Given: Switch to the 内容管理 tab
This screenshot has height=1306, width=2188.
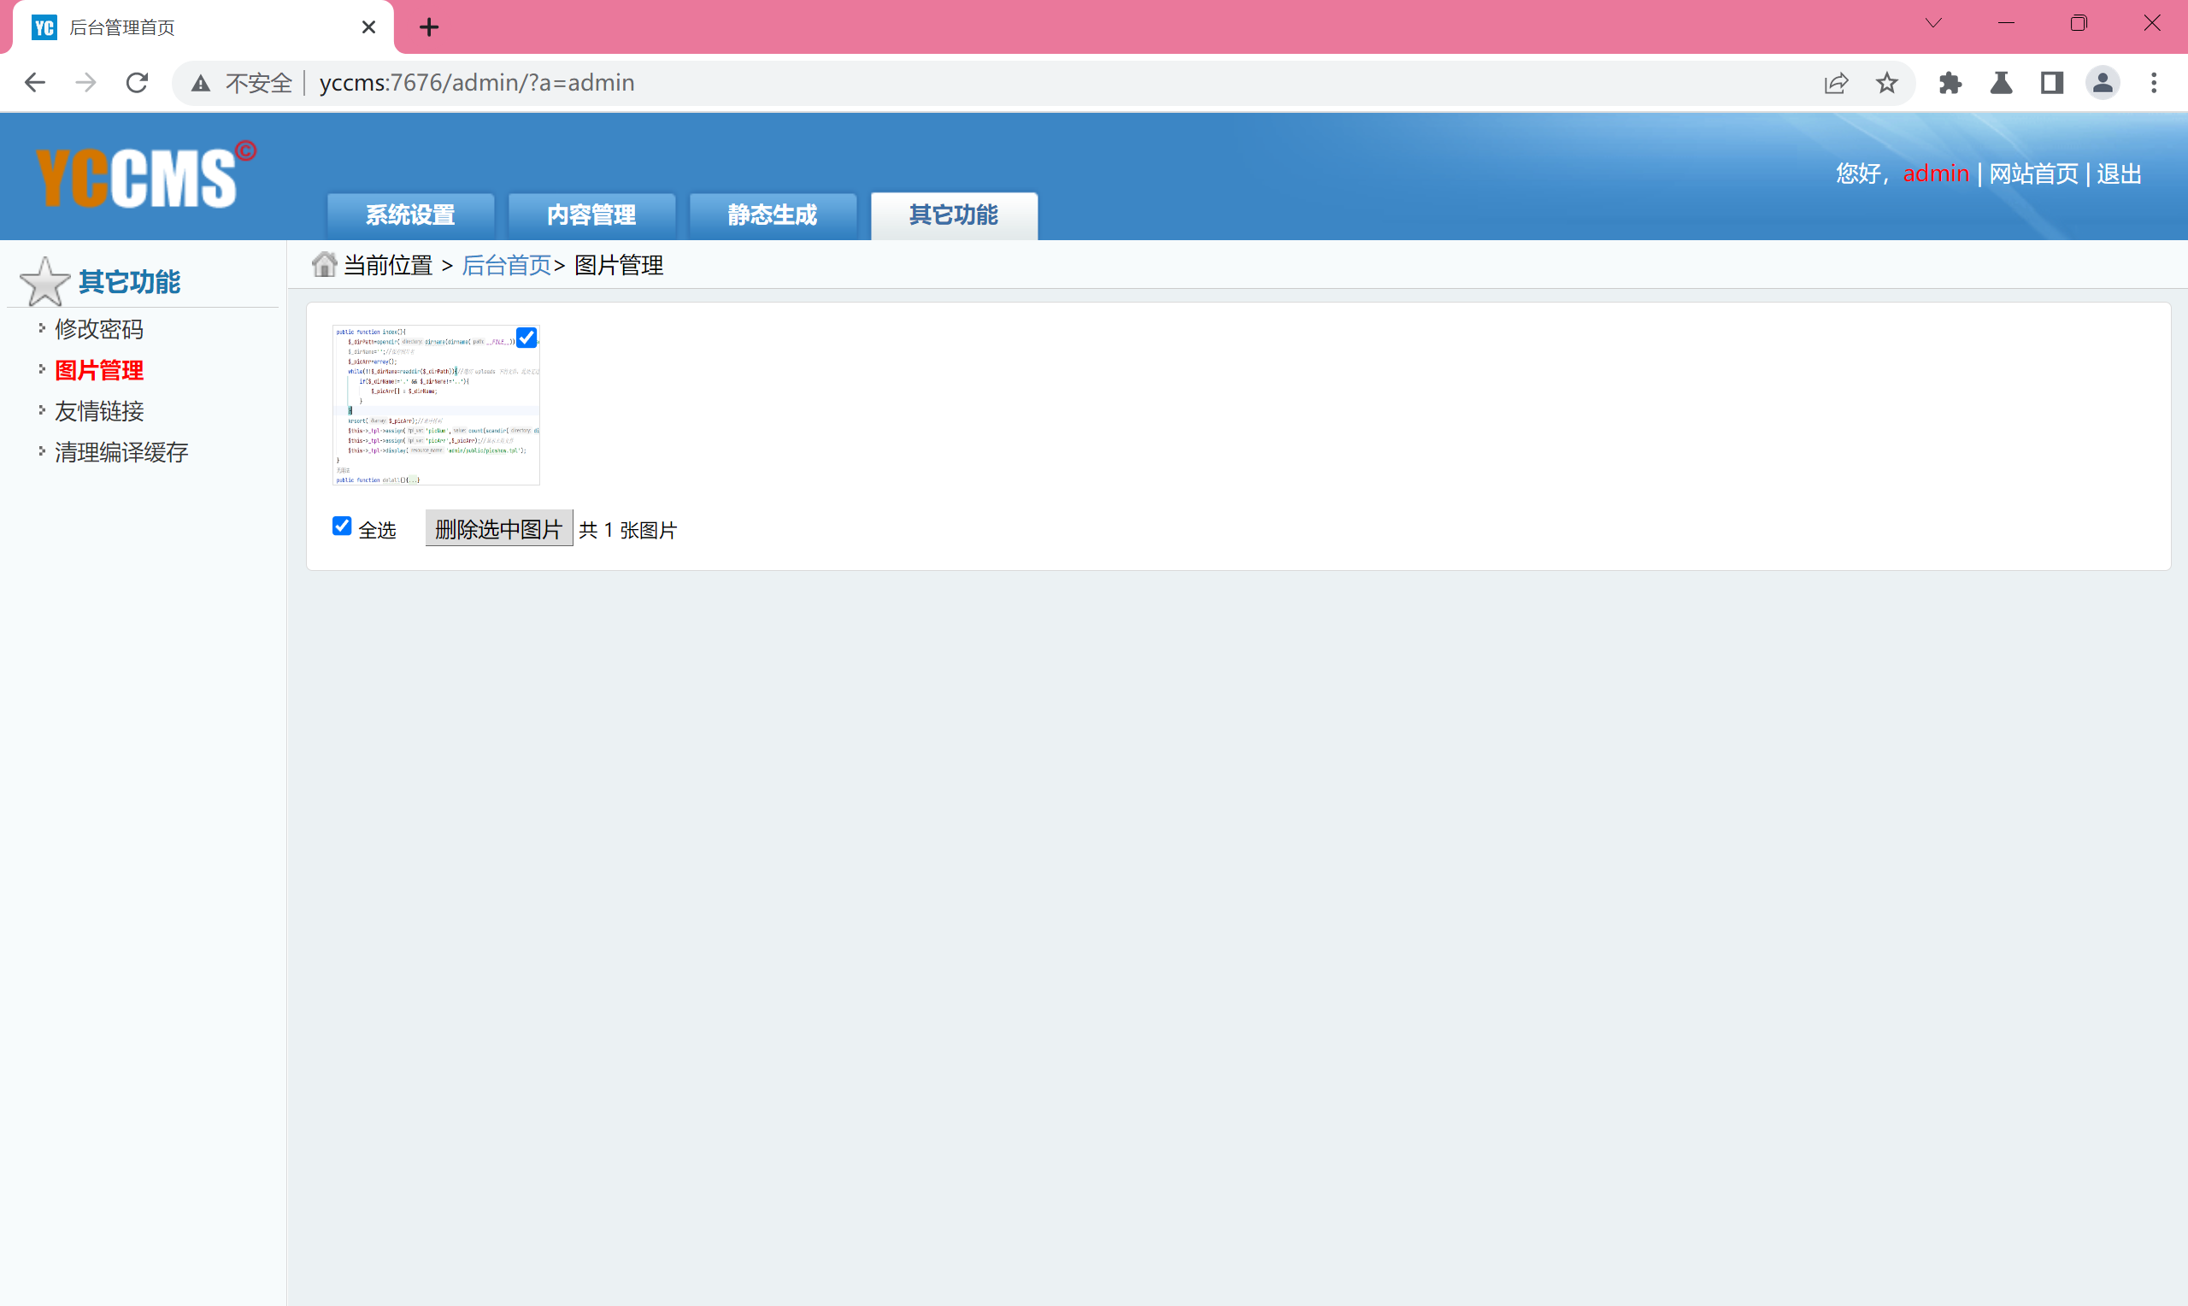Looking at the screenshot, I should point(591,215).
